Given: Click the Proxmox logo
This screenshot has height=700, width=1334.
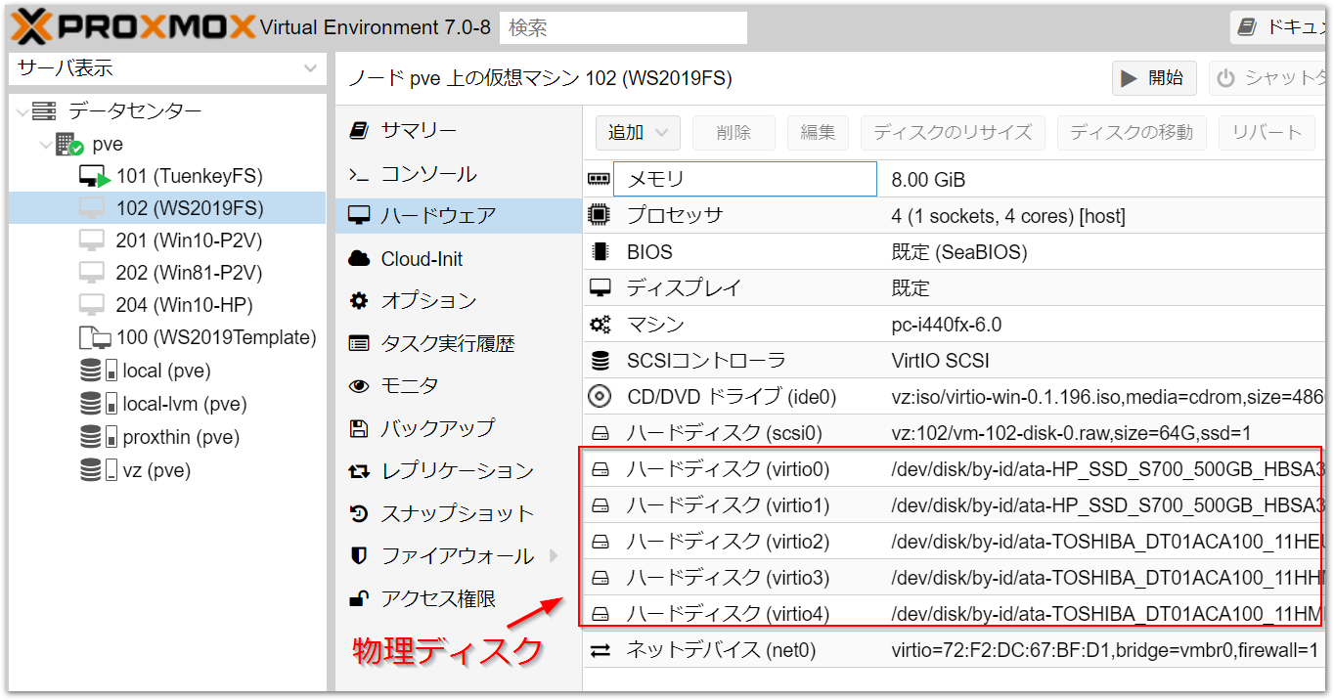Looking at the screenshot, I should (133, 27).
